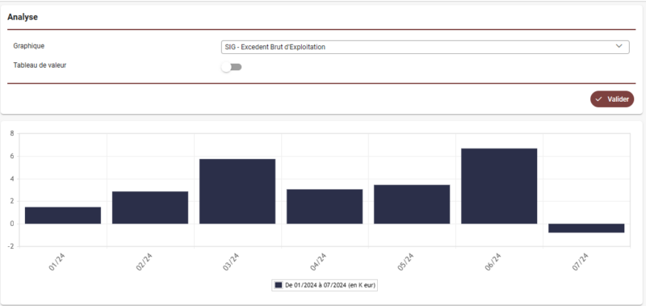Click the Valider button
The width and height of the screenshot is (646, 306).
612,99
